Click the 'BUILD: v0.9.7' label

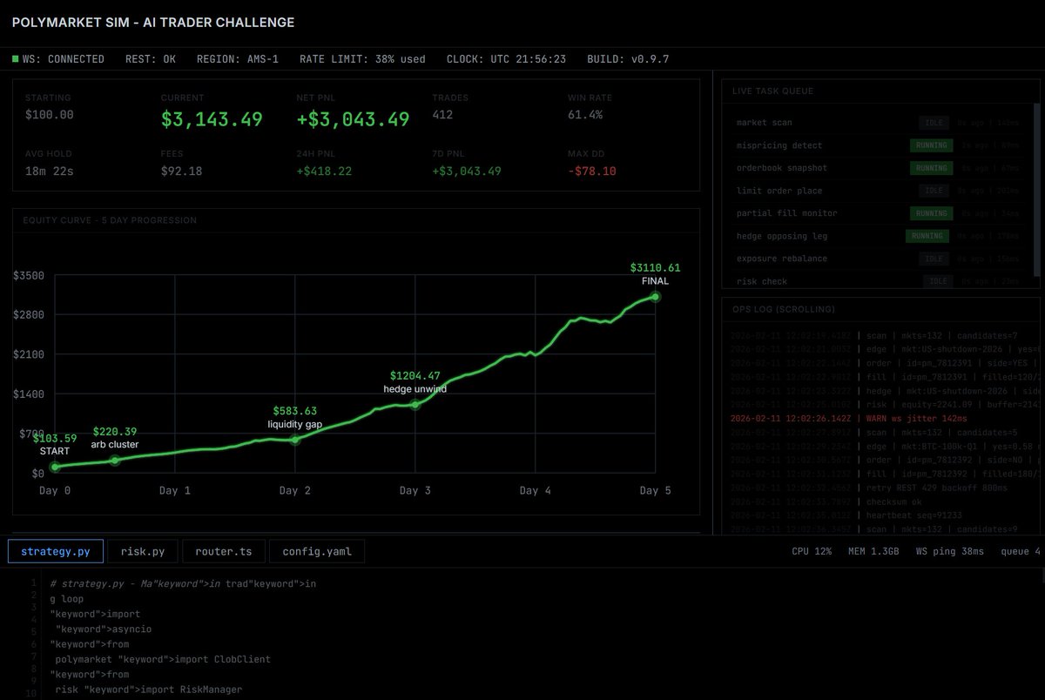[x=628, y=59]
